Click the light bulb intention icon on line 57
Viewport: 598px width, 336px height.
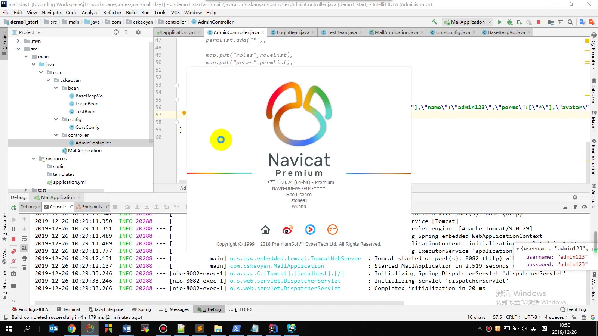pyautogui.click(x=184, y=113)
